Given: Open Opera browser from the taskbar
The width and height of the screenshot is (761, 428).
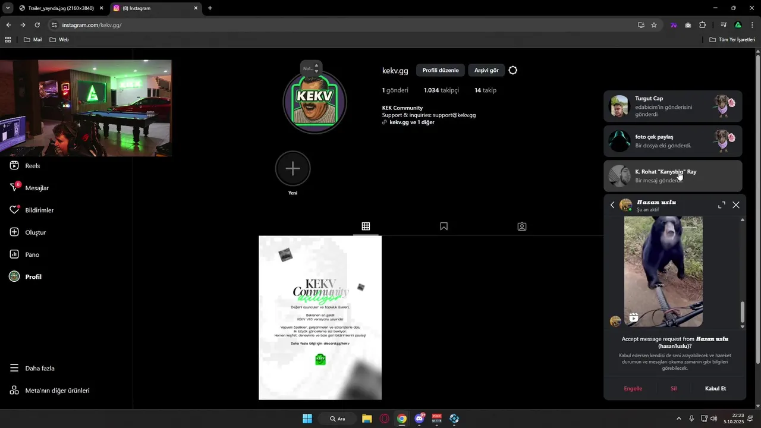Looking at the screenshot, I should tap(385, 418).
